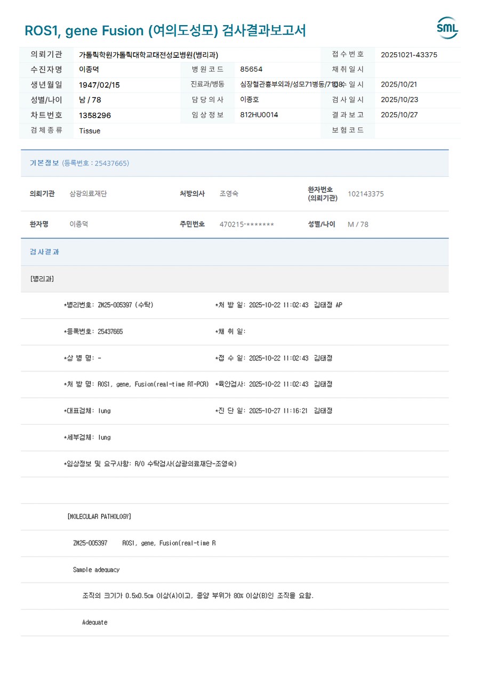The width and height of the screenshot is (480, 679).
Task: Click prescribing doctor name 조영숙
Action: tap(229, 193)
